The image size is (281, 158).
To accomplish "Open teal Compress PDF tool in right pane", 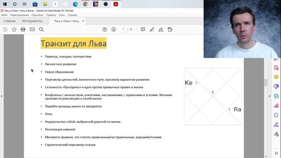I will coord(276,96).
